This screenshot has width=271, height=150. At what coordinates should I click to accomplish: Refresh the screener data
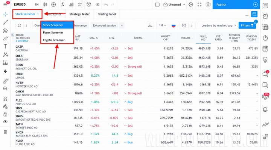(19, 25)
